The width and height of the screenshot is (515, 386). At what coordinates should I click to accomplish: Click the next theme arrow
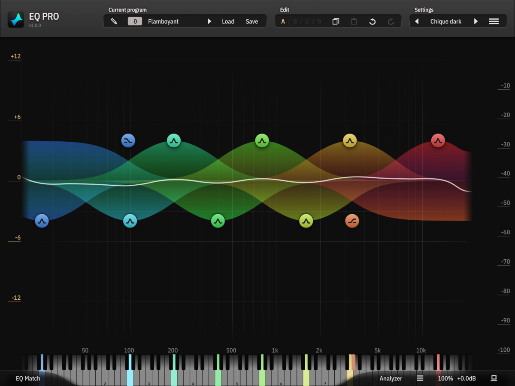476,21
